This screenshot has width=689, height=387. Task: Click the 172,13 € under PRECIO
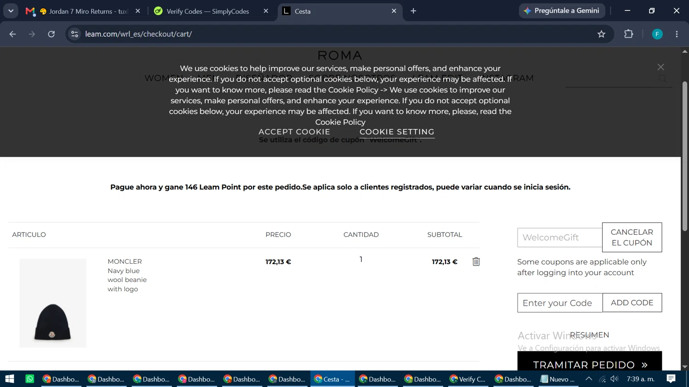(x=278, y=262)
